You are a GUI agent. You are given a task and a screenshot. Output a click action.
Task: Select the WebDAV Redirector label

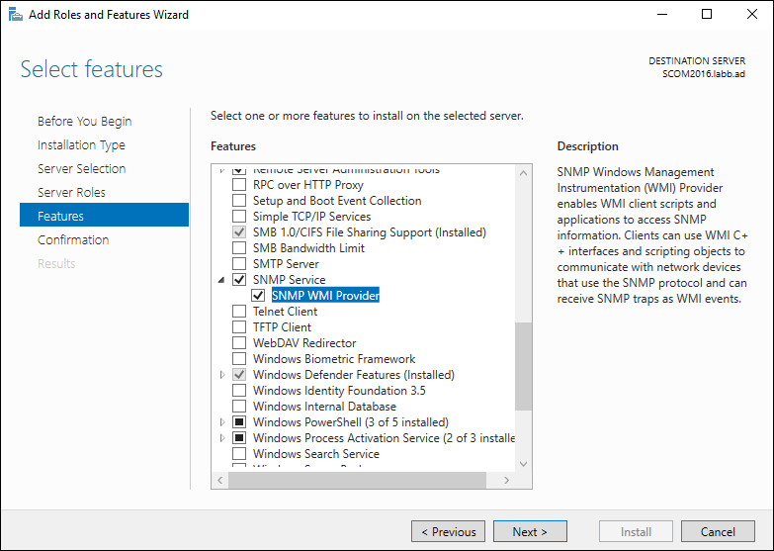[x=304, y=343]
